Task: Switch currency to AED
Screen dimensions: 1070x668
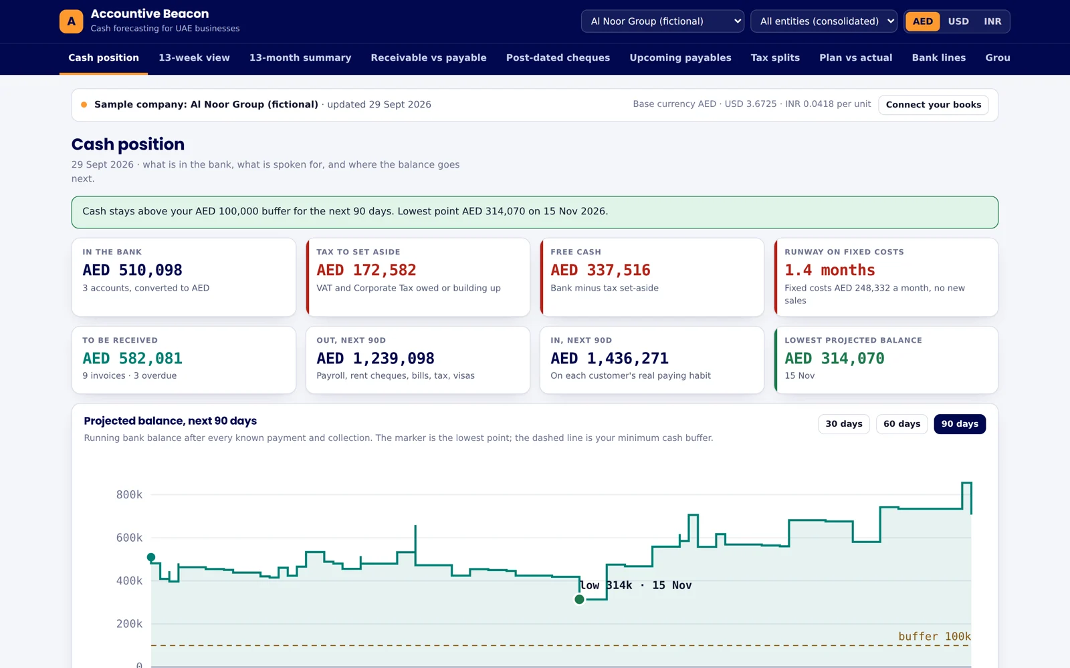Action: point(923,21)
